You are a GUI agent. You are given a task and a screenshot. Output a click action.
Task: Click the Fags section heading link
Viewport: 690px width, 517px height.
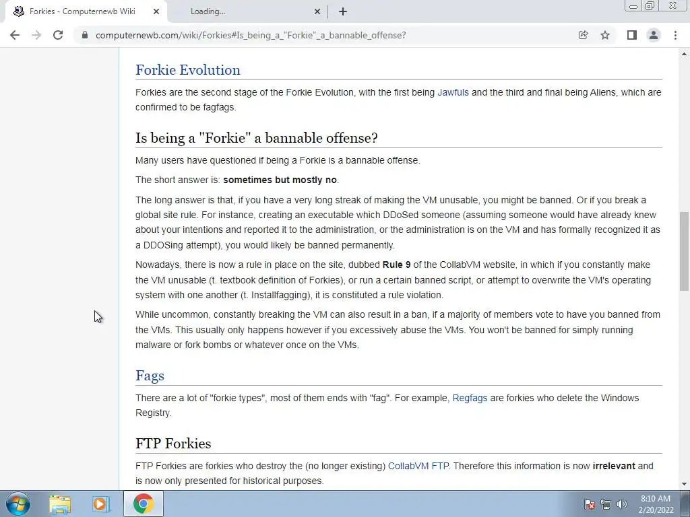coord(150,376)
